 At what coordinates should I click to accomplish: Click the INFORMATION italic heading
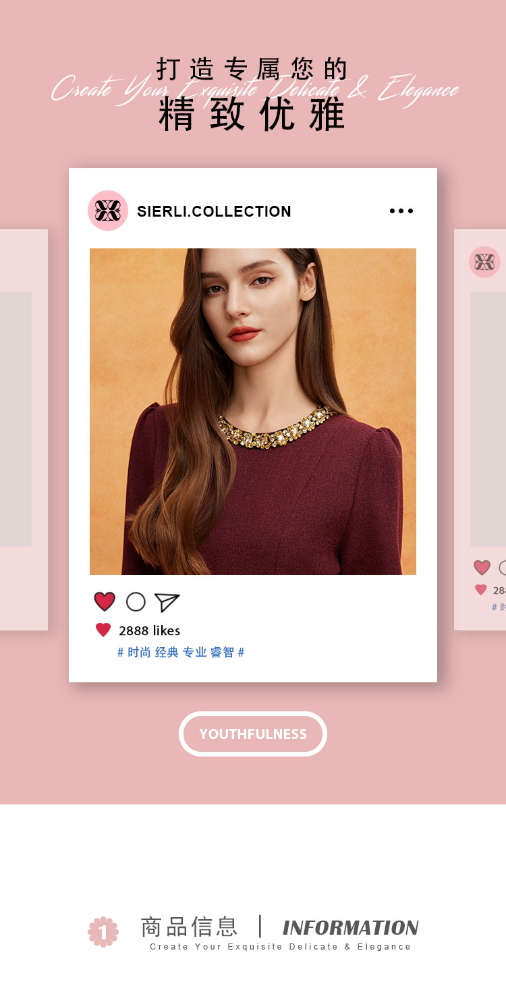pyautogui.click(x=351, y=927)
